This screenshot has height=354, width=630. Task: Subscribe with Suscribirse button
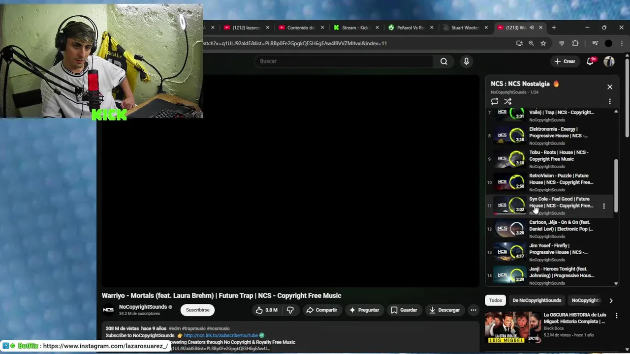click(x=197, y=310)
